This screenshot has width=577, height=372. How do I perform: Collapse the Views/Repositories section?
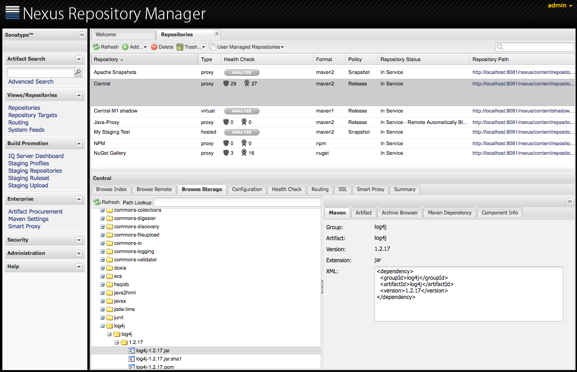pos(79,96)
